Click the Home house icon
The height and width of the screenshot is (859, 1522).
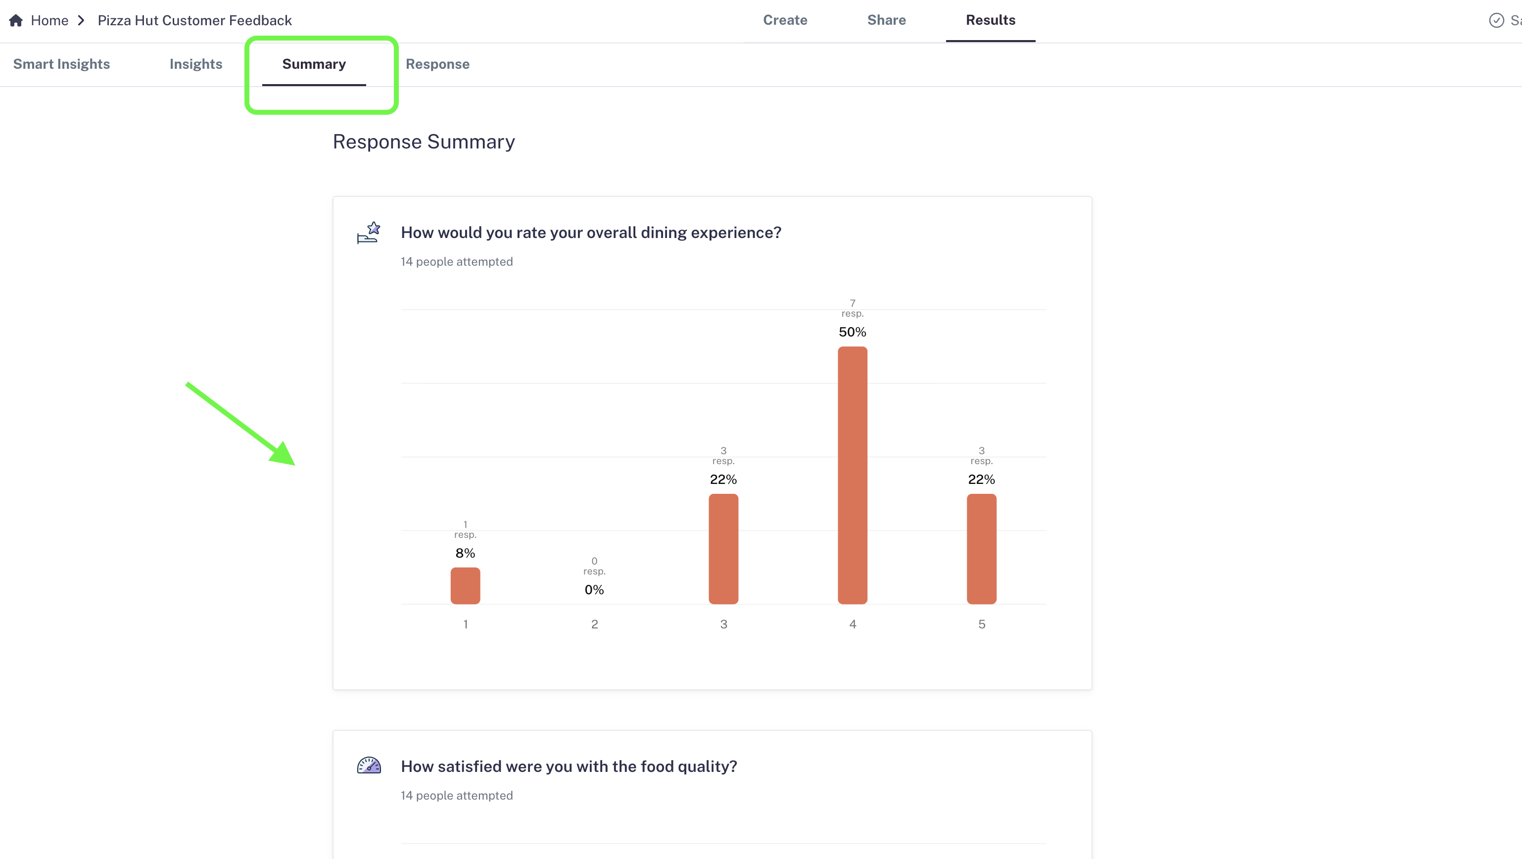[x=16, y=21]
